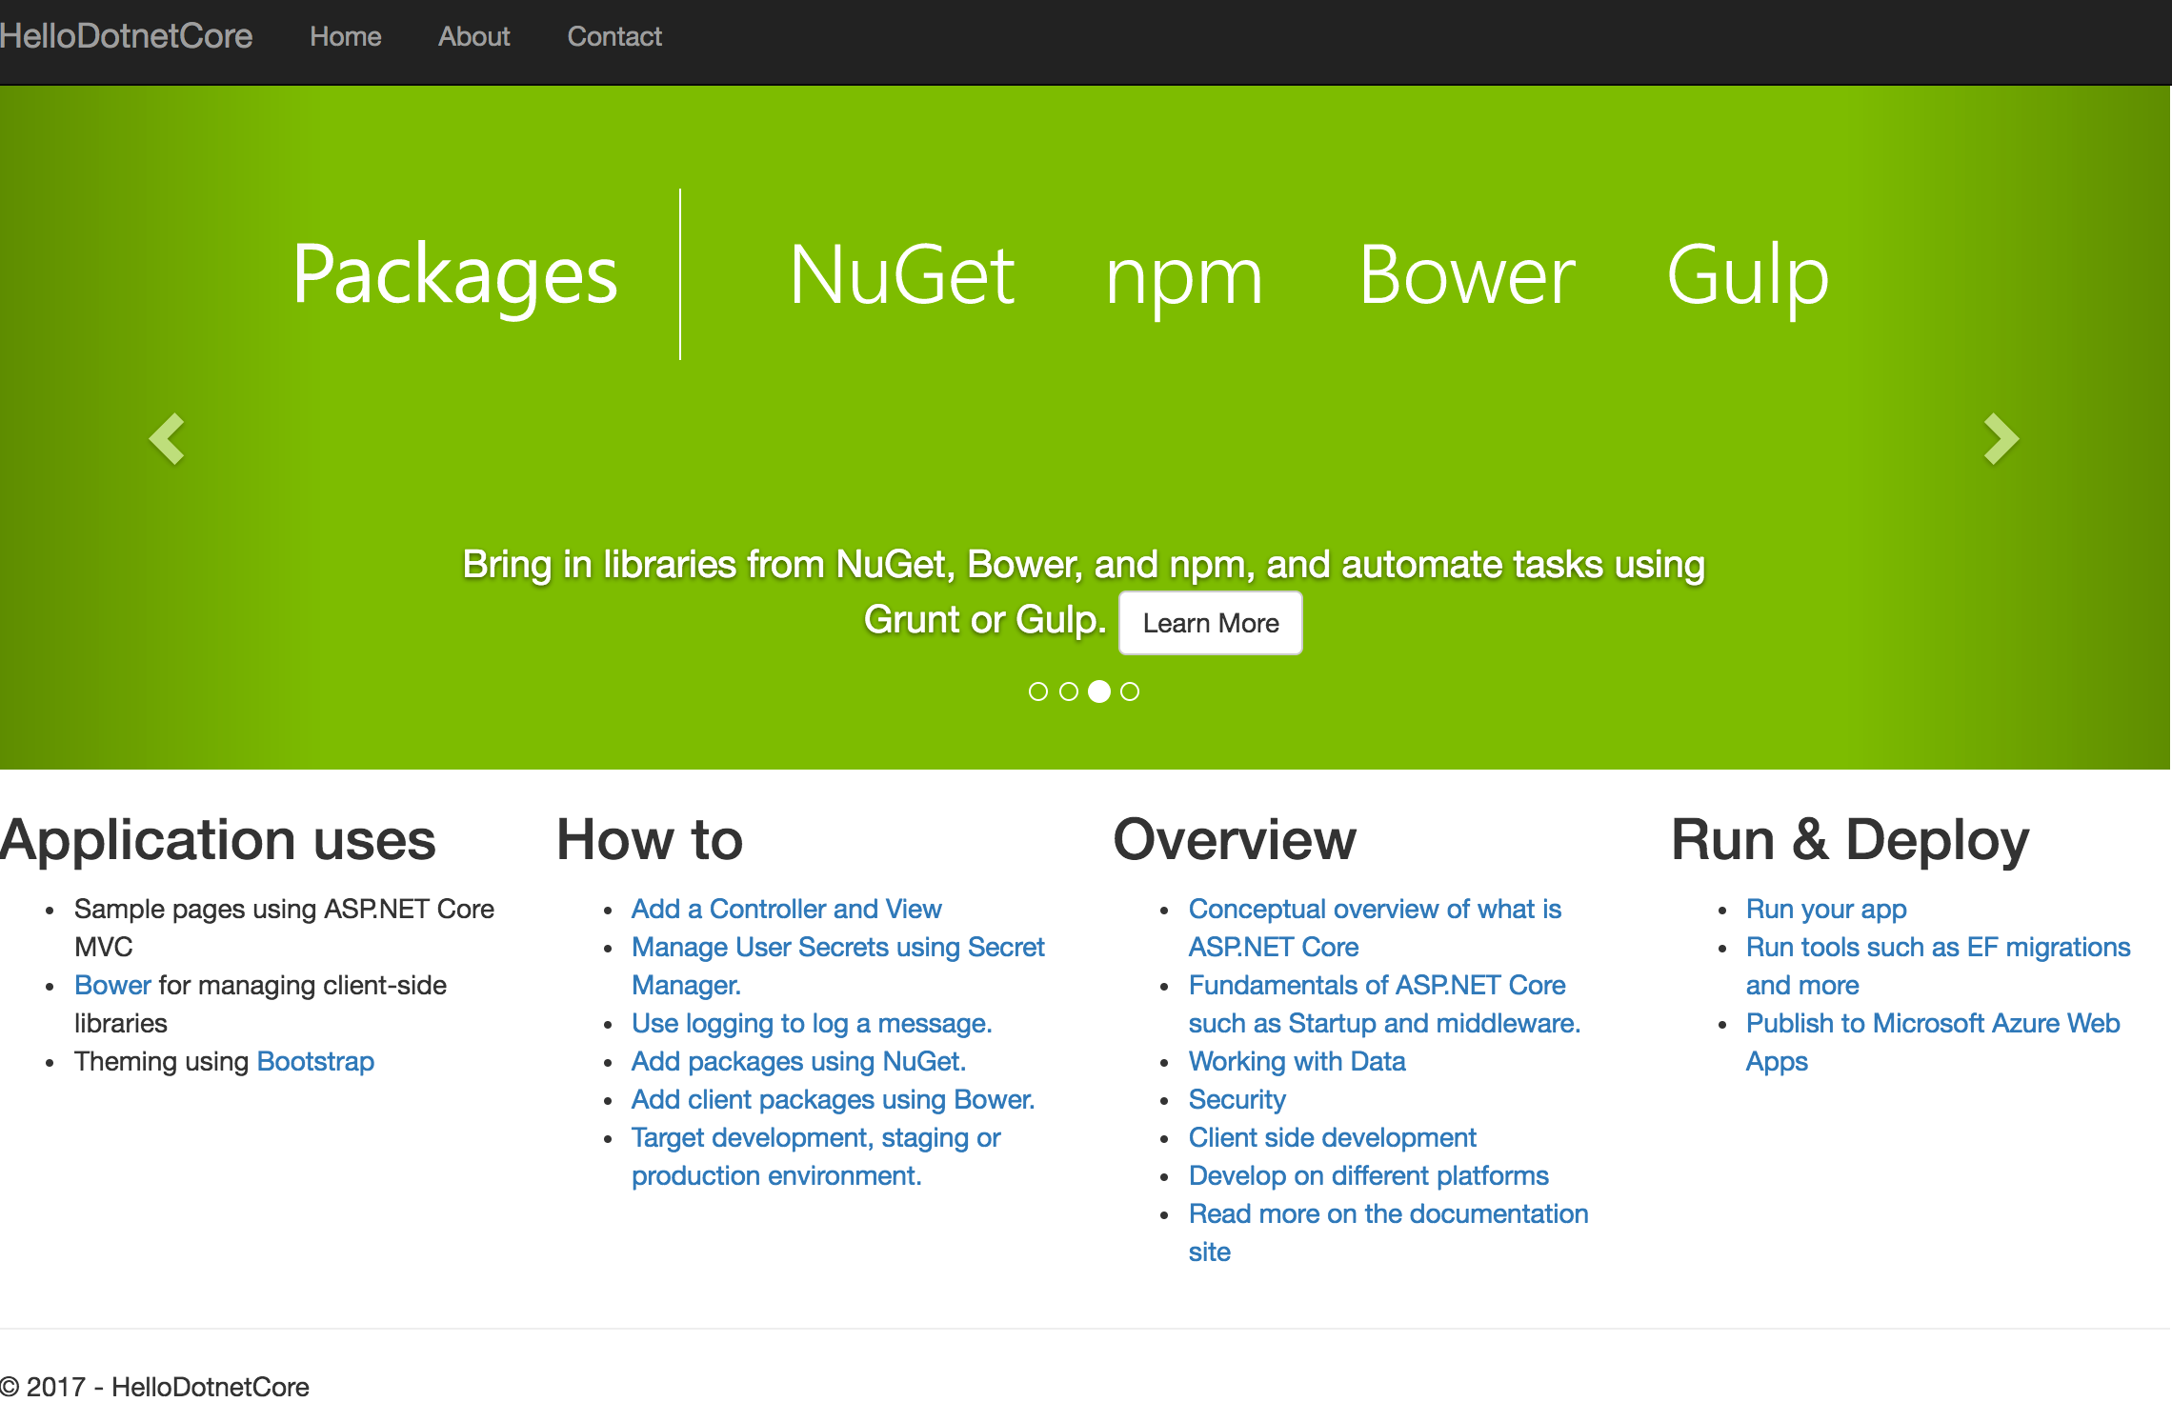Select the second carousel indicator dot
2172x1402 pixels.
1069,691
